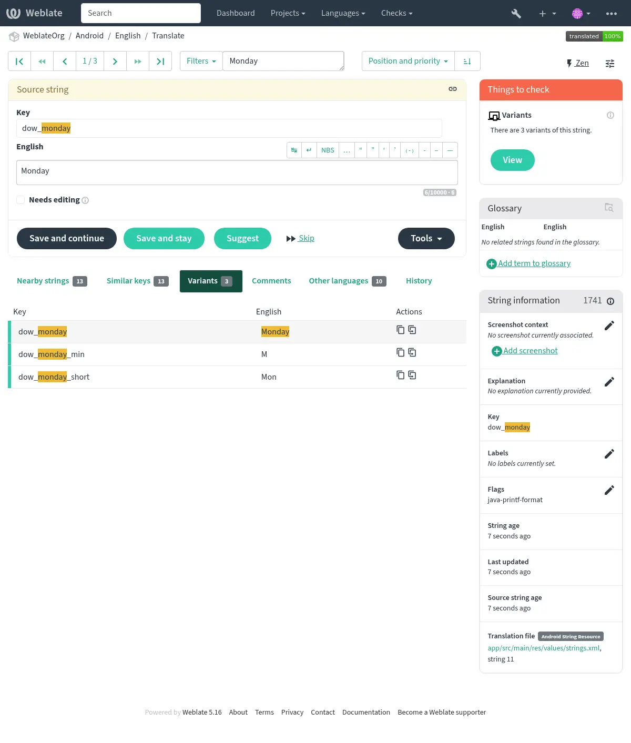Toggle the sort direction button
631x743 pixels.
point(467,62)
